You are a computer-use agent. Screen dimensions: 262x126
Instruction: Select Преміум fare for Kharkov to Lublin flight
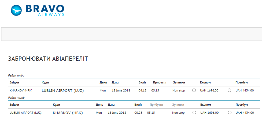click(x=229, y=90)
